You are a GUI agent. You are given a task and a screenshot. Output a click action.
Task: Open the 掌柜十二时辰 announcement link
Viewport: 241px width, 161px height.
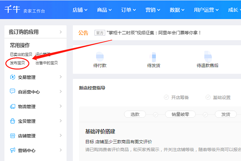tap(154, 33)
